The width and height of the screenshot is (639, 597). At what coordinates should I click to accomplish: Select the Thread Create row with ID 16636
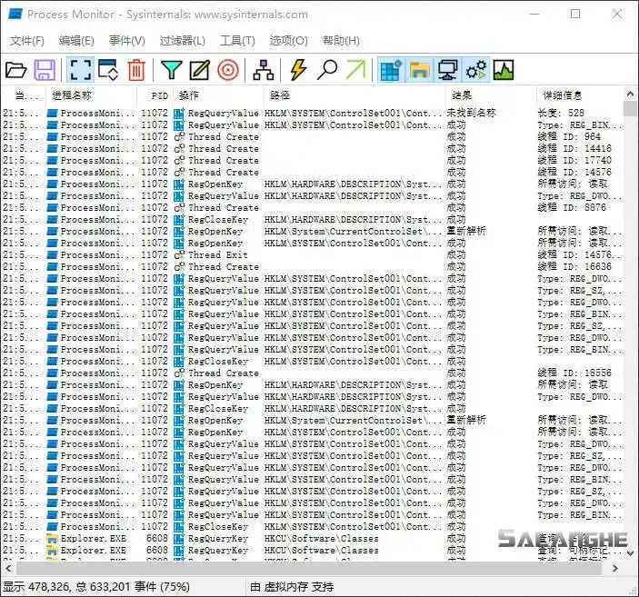click(x=312, y=266)
